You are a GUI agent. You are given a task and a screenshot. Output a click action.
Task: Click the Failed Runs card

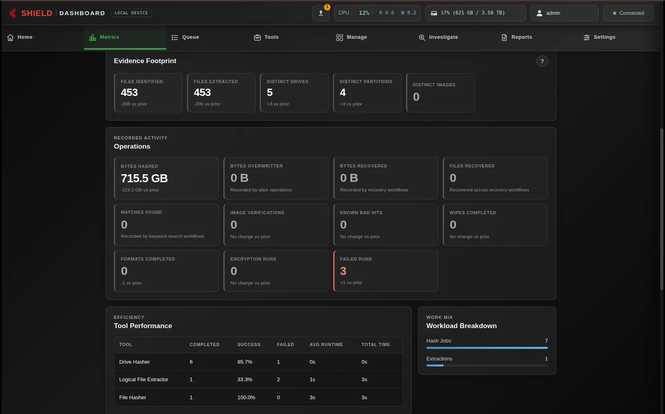pos(386,271)
